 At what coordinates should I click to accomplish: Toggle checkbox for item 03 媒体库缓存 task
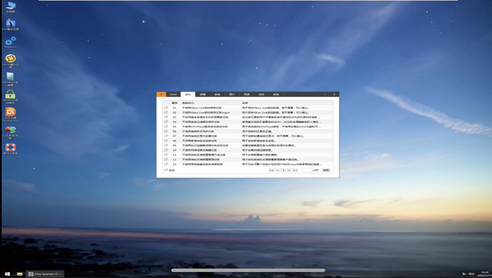166,117
